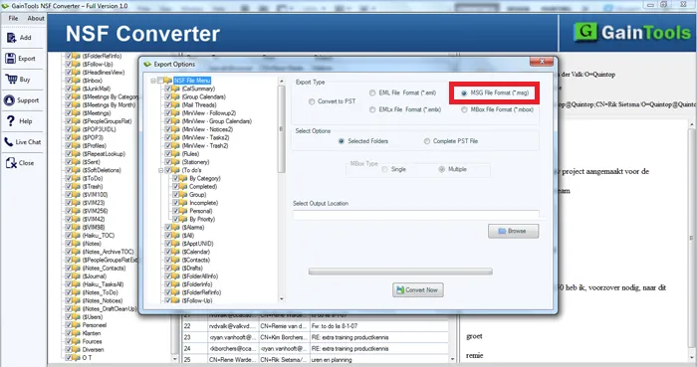Collapse the NSF File Menu root node
This screenshot has width=697, height=367.
pos(153,81)
